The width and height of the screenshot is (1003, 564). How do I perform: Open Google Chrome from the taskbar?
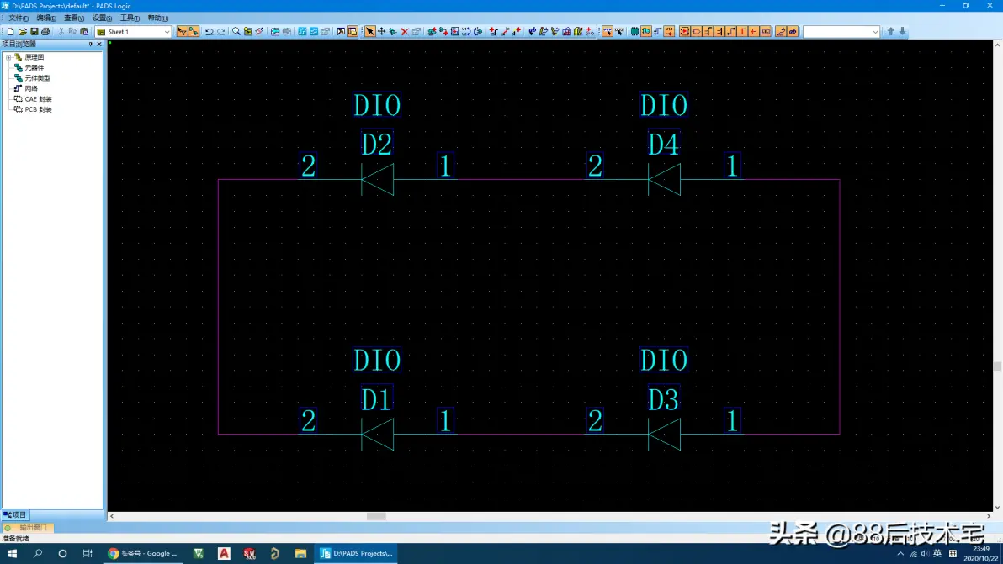(x=143, y=553)
